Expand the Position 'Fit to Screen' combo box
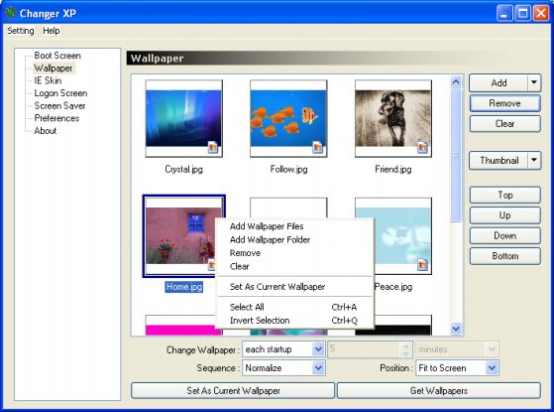Image resolution: width=554 pixels, height=412 pixels. (x=492, y=368)
